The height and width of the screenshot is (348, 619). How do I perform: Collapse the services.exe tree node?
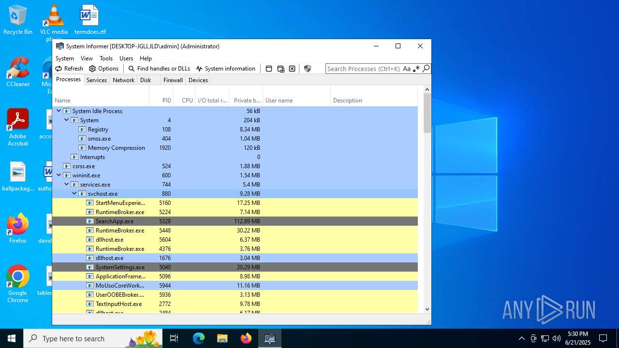[67, 184]
